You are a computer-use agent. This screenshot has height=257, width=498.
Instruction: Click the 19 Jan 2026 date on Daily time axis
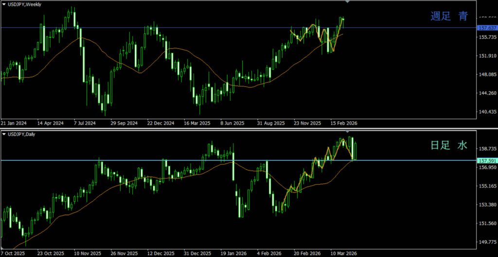[232, 253]
